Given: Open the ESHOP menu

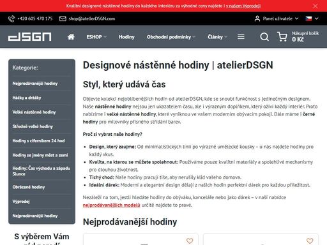Looking at the screenshot, I should click(x=96, y=37).
